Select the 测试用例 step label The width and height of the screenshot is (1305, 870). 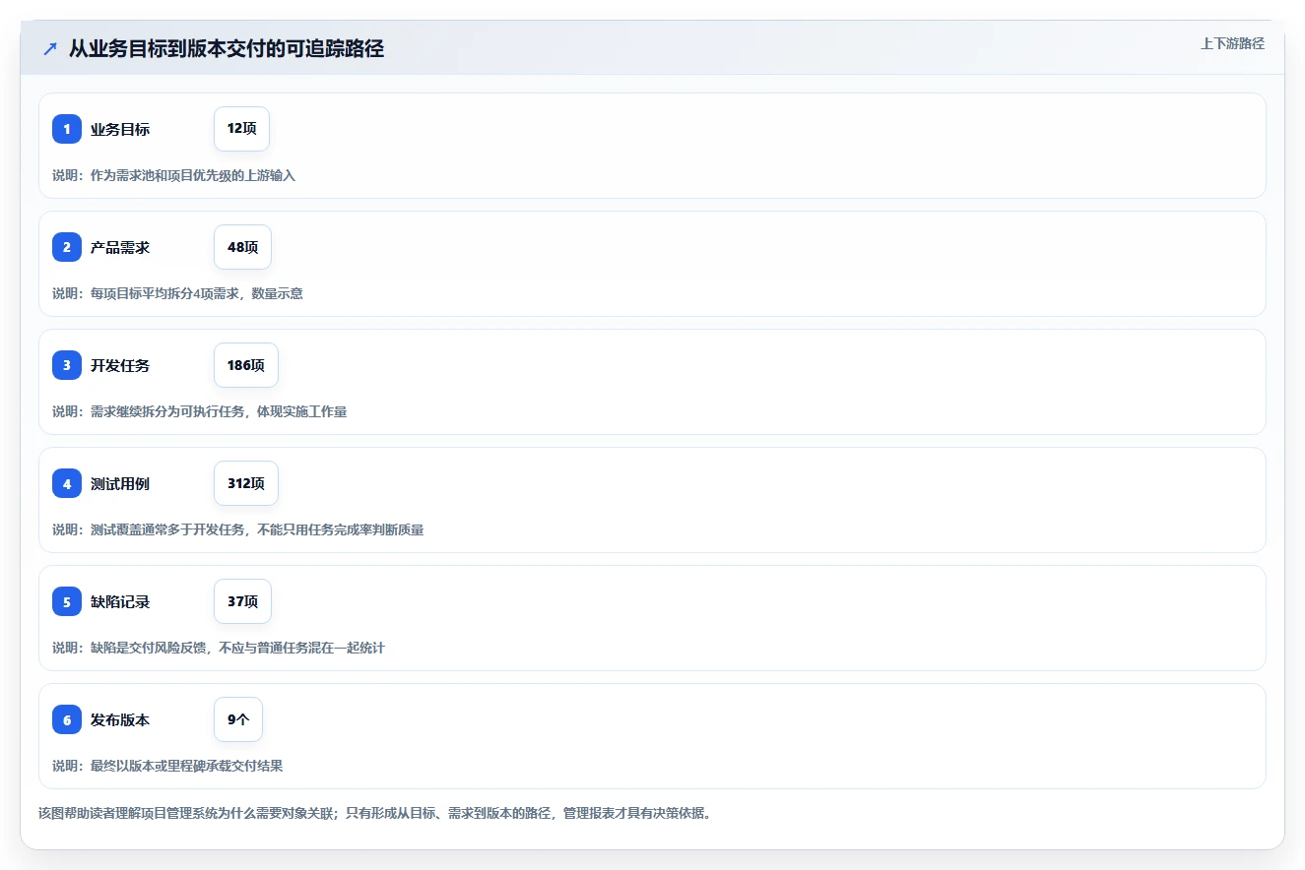pyautogui.click(x=120, y=483)
